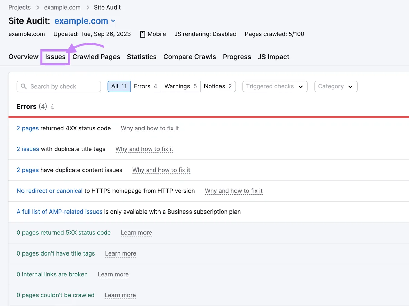Click the Updated: Tue, Sep 26, 2023 text

(92, 34)
